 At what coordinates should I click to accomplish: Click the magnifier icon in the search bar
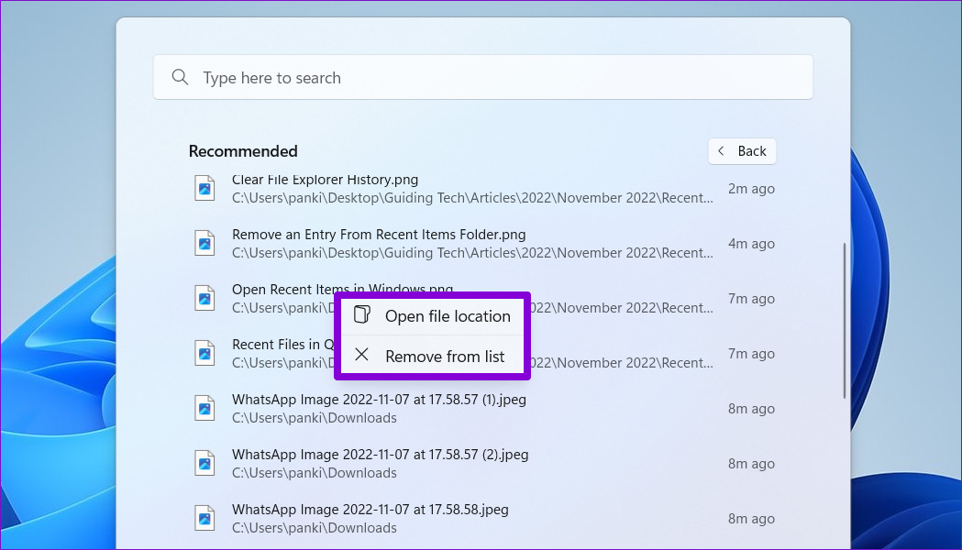click(x=180, y=77)
